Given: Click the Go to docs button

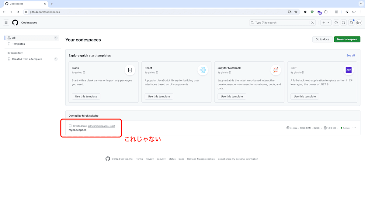Looking at the screenshot, I should click(x=322, y=39).
